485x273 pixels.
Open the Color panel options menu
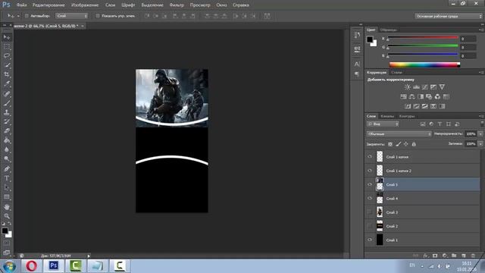pos(481,30)
